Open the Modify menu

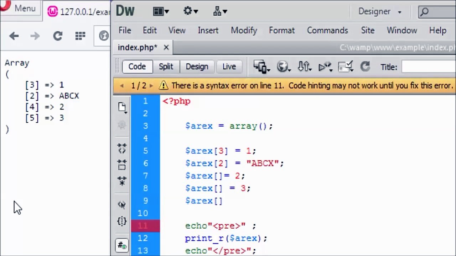pos(244,31)
